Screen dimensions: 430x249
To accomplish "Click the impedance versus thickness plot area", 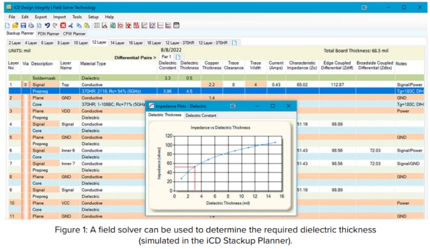I will coord(228,164).
